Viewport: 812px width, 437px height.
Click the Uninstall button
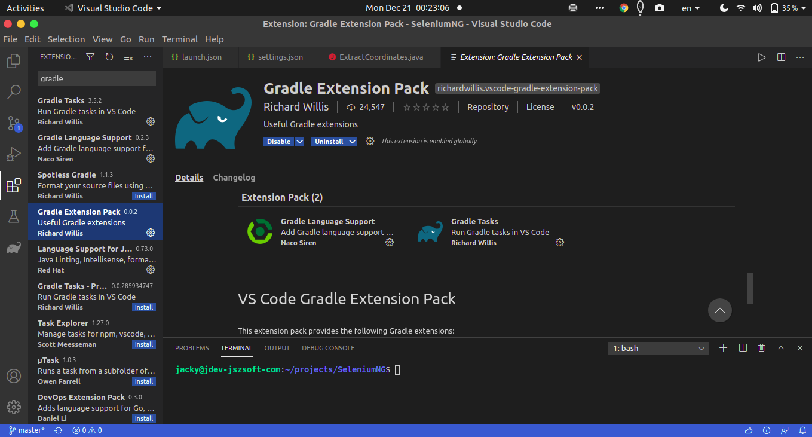(x=329, y=142)
